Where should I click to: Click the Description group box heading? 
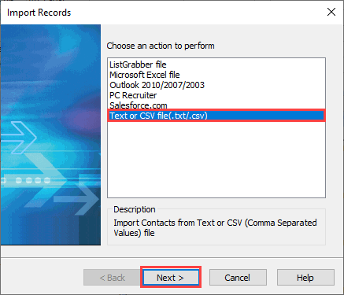click(x=135, y=209)
